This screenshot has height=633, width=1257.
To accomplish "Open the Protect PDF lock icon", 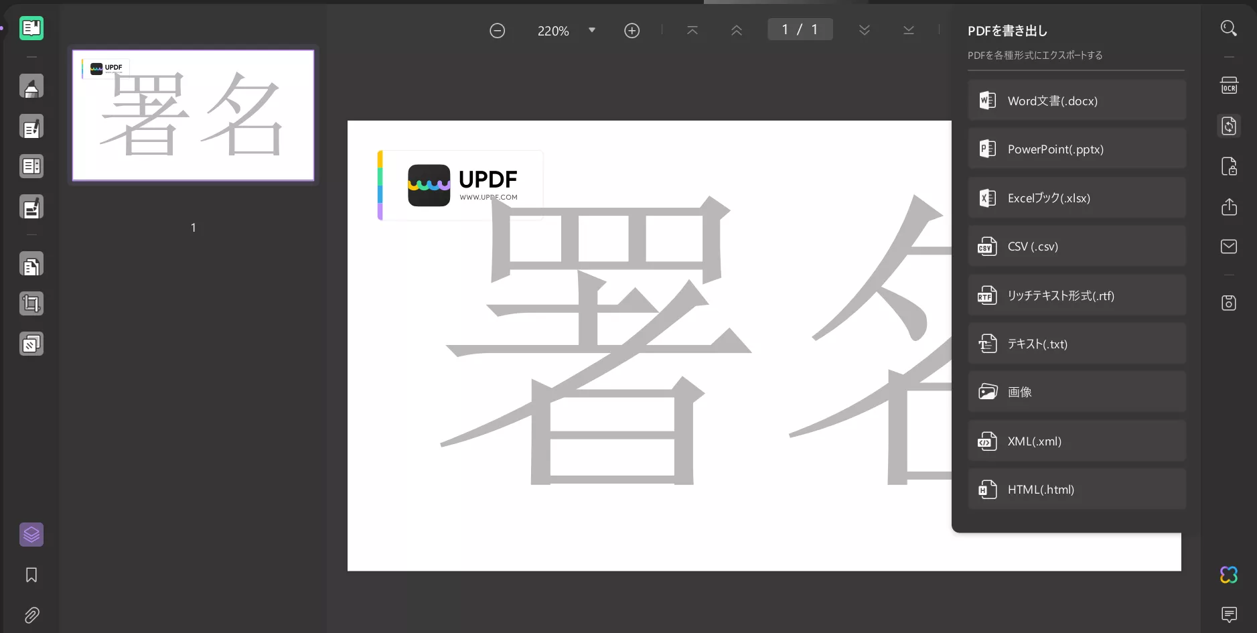I will 1229,166.
